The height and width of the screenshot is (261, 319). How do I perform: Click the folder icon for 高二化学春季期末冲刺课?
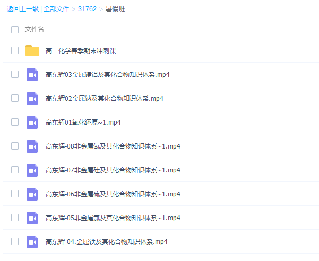[x=32, y=51]
